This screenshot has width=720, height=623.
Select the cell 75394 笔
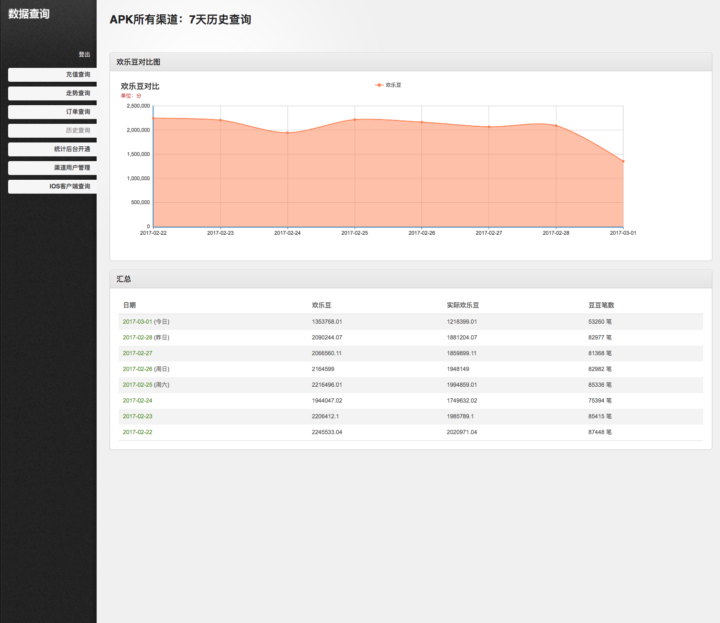tap(600, 401)
